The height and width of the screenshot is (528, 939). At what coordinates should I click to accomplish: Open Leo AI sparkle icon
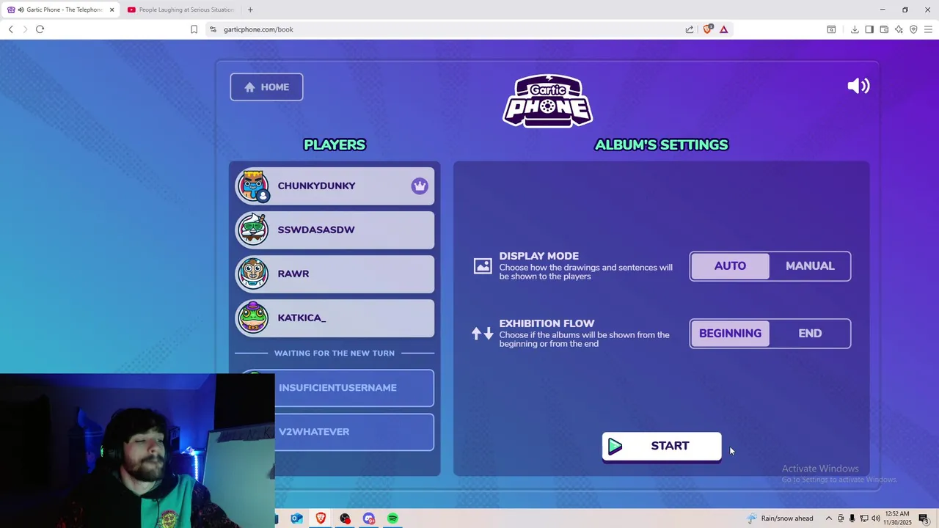[x=899, y=29]
